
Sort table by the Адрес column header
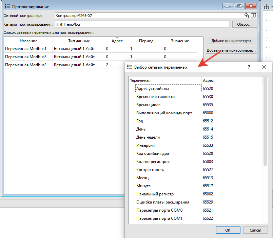pos(117,41)
